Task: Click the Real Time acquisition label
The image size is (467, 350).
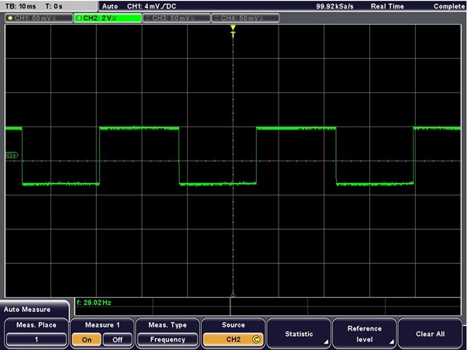Action: [387, 6]
